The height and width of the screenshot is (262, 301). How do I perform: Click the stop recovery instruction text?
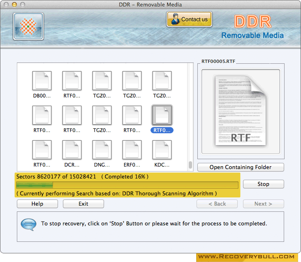(154, 224)
